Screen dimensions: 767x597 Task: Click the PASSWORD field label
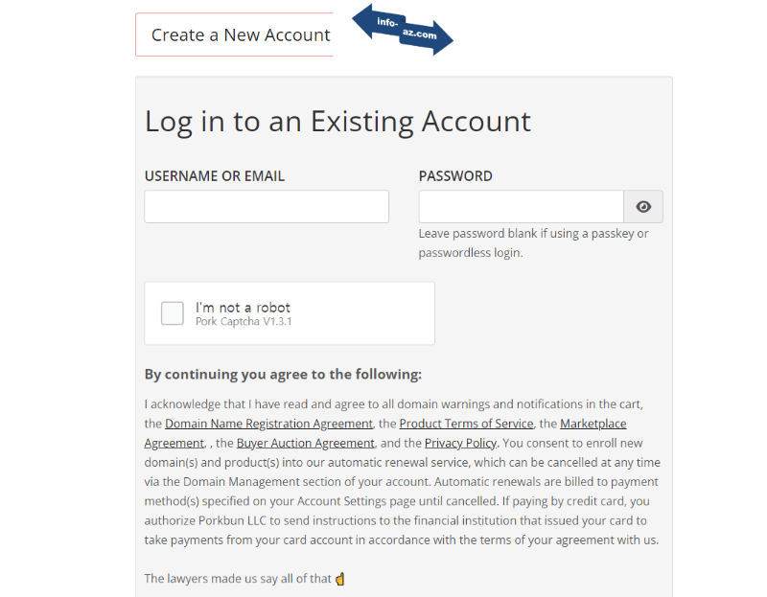tap(455, 176)
